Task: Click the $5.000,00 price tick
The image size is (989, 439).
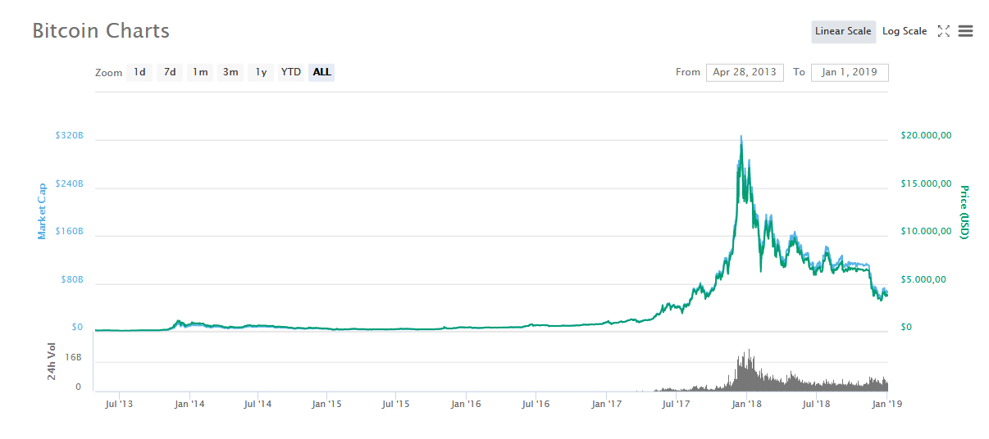Action: tap(923, 279)
